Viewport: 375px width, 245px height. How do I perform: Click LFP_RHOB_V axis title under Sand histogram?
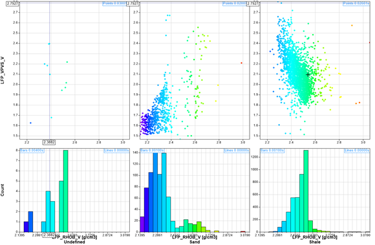pyautogui.click(x=195, y=237)
